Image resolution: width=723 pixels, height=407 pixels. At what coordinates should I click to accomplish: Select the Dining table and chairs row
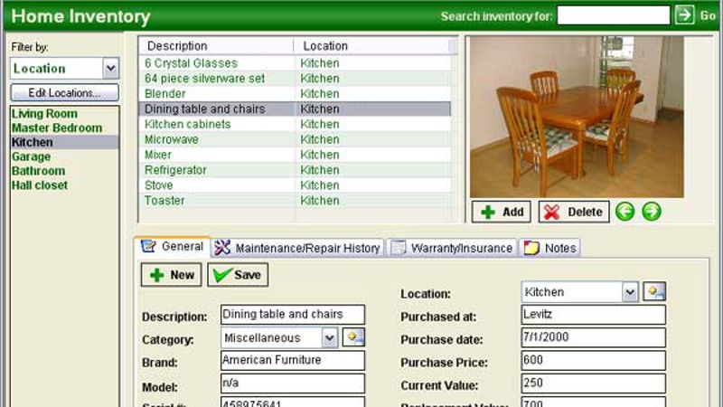(x=296, y=109)
